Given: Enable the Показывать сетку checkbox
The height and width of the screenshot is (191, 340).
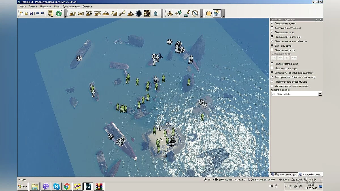Looking at the screenshot, I should tap(272, 50).
